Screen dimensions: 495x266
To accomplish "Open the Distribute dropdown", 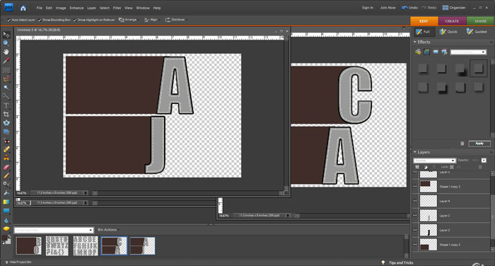I will pos(176,20).
